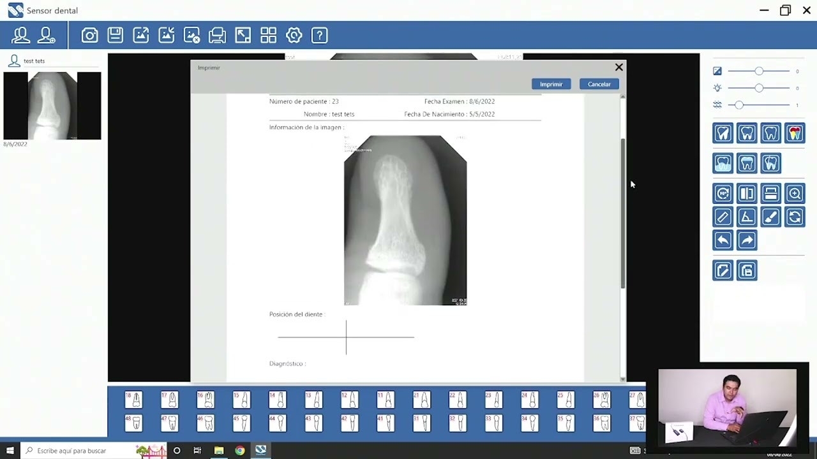The height and width of the screenshot is (459, 817).
Task: Open the patient list icon
Action: [20, 35]
